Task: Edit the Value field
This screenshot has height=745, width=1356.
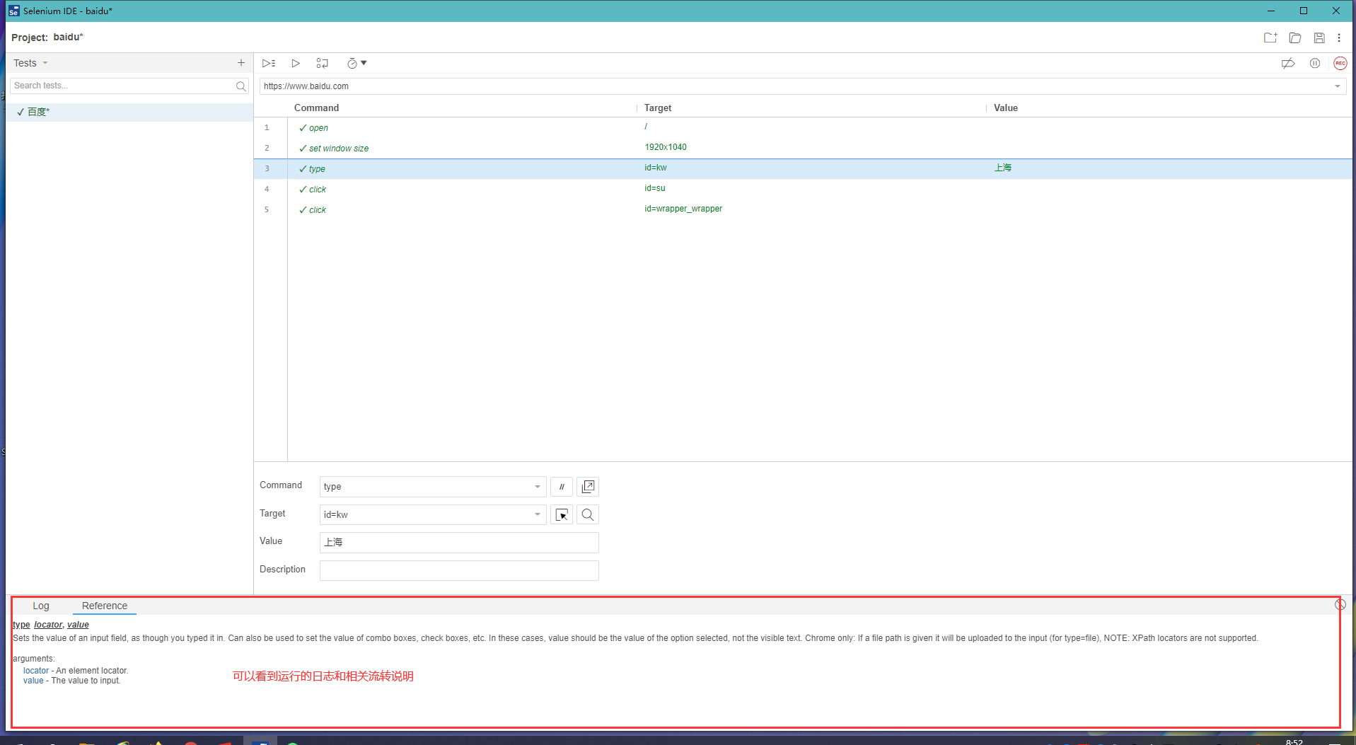Action: coord(459,543)
